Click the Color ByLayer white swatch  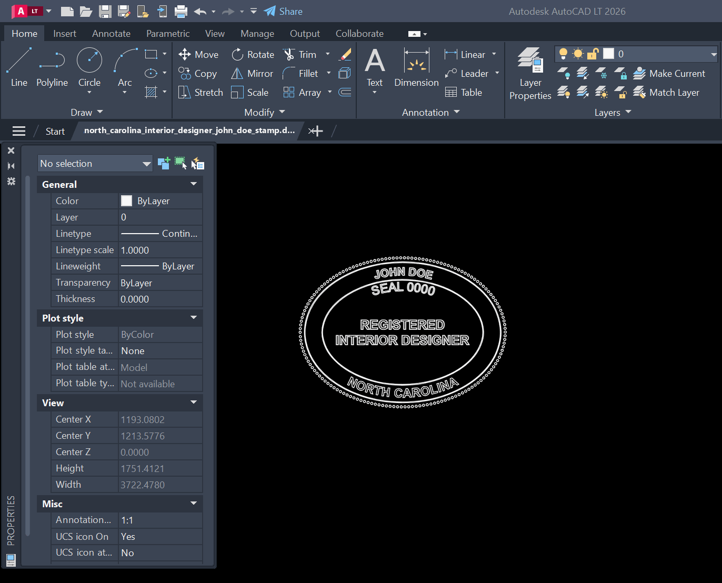[126, 200]
